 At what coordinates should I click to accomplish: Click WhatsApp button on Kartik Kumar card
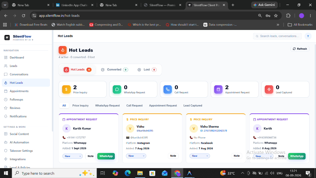(106, 156)
